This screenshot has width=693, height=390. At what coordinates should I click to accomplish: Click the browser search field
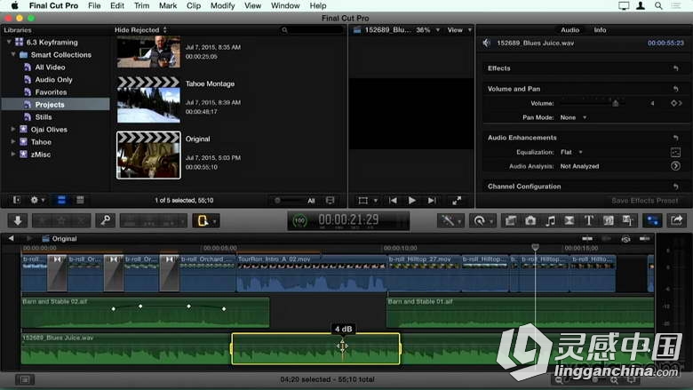[312, 30]
